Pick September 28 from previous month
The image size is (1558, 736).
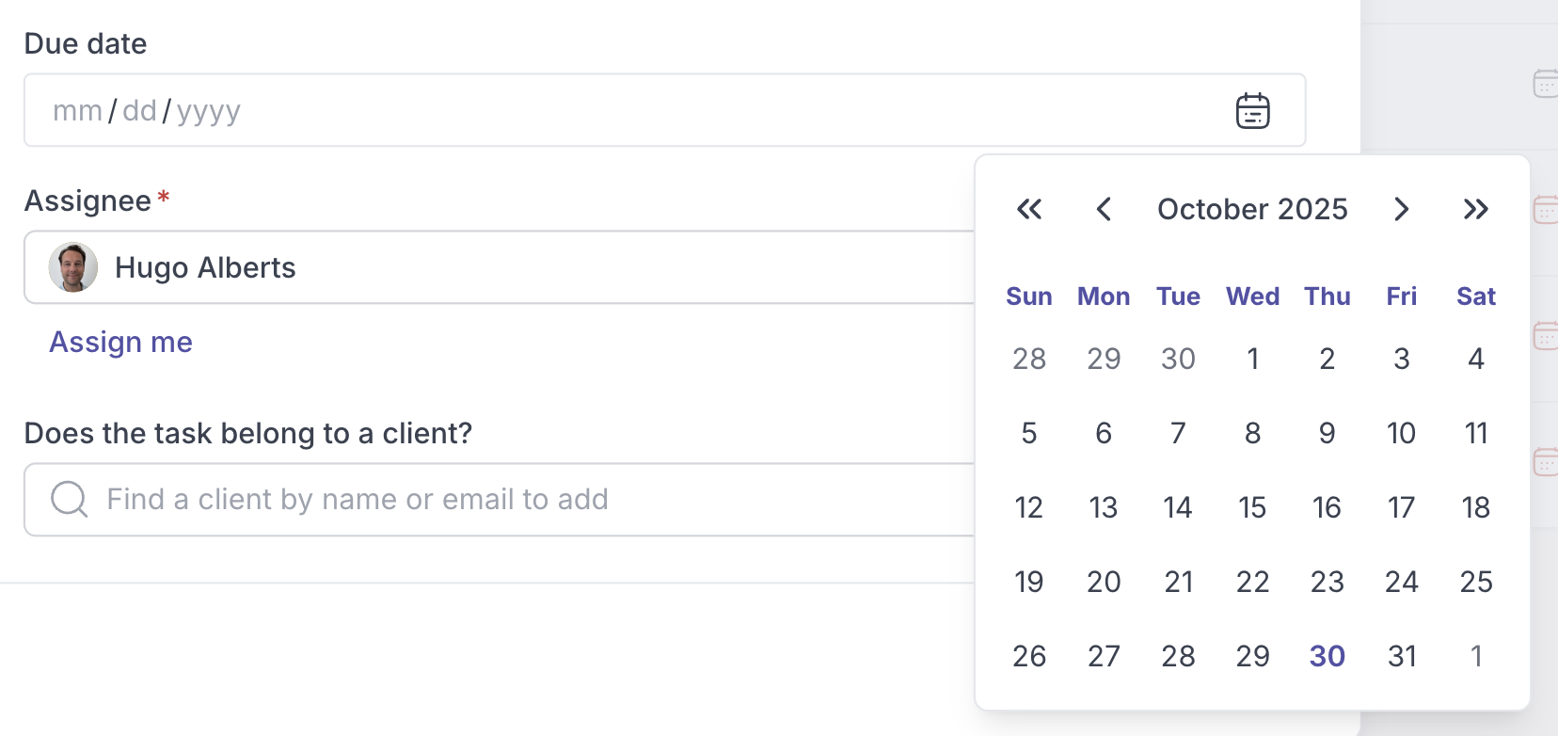coord(1029,359)
